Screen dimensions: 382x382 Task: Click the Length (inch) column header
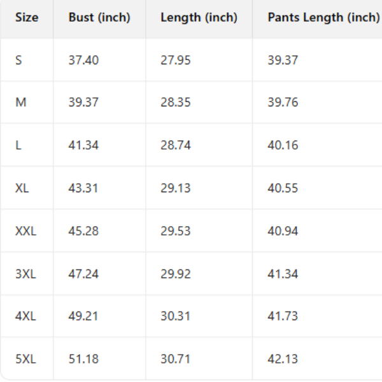point(199,17)
